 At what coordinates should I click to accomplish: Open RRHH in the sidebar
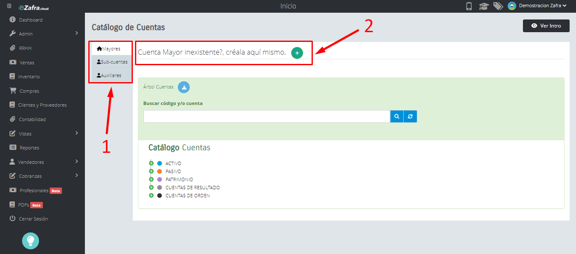pyautogui.click(x=25, y=48)
